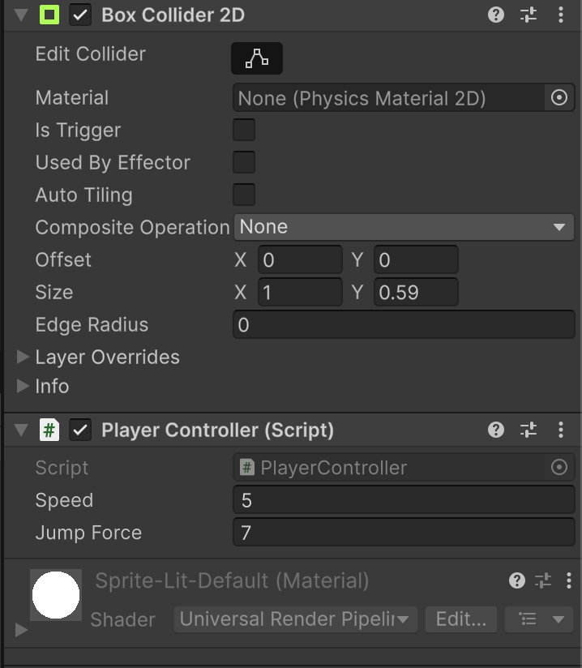Expand the Layer Overrides section
The image size is (582, 668).
pyautogui.click(x=24, y=357)
